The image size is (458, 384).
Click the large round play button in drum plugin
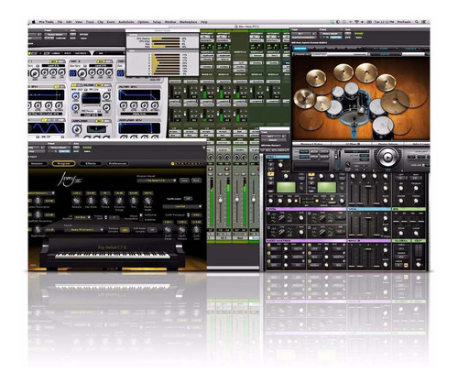(x=387, y=157)
